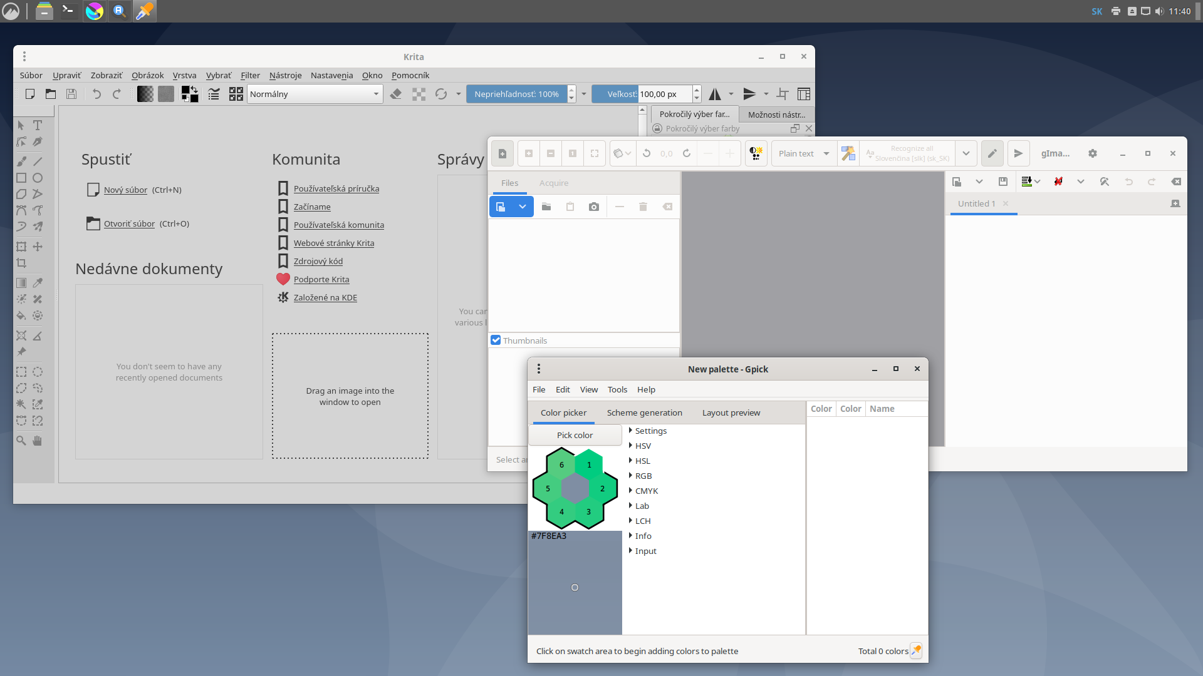The width and height of the screenshot is (1203, 676).
Task: Click the #7F8EA3 zoomed color preview in Gpick
Action: pyautogui.click(x=575, y=583)
